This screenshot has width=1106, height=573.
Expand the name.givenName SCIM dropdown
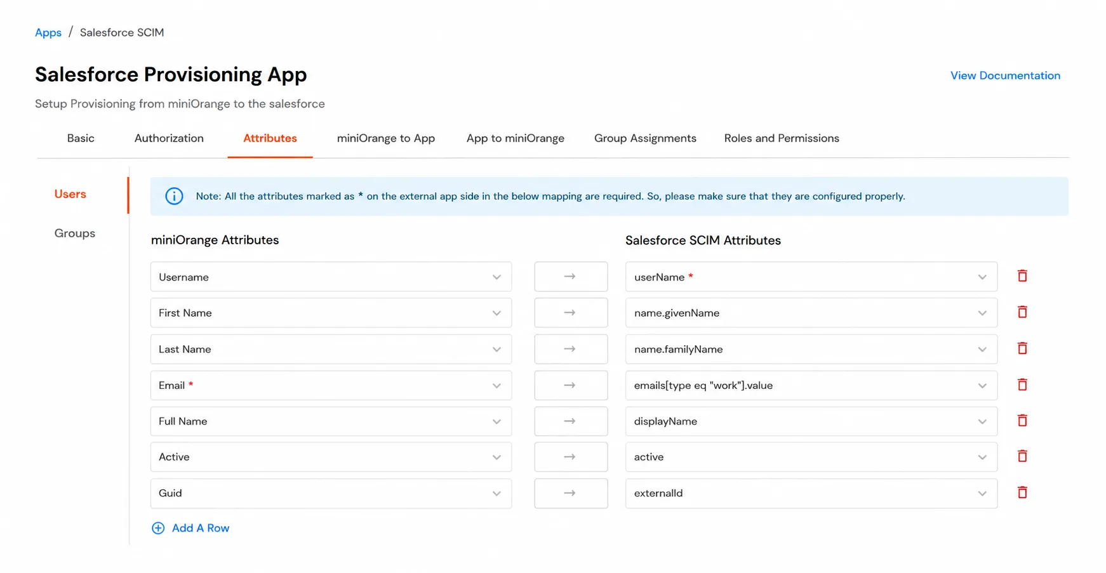811,313
